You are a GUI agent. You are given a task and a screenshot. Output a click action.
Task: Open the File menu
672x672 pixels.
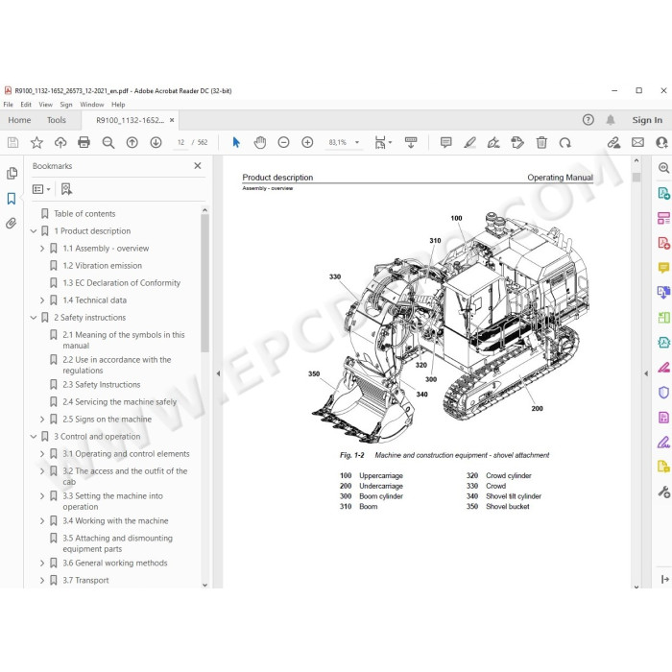[8, 104]
